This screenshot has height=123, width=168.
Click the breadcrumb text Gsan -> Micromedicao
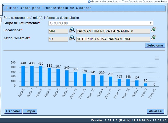click(x=105, y=2)
